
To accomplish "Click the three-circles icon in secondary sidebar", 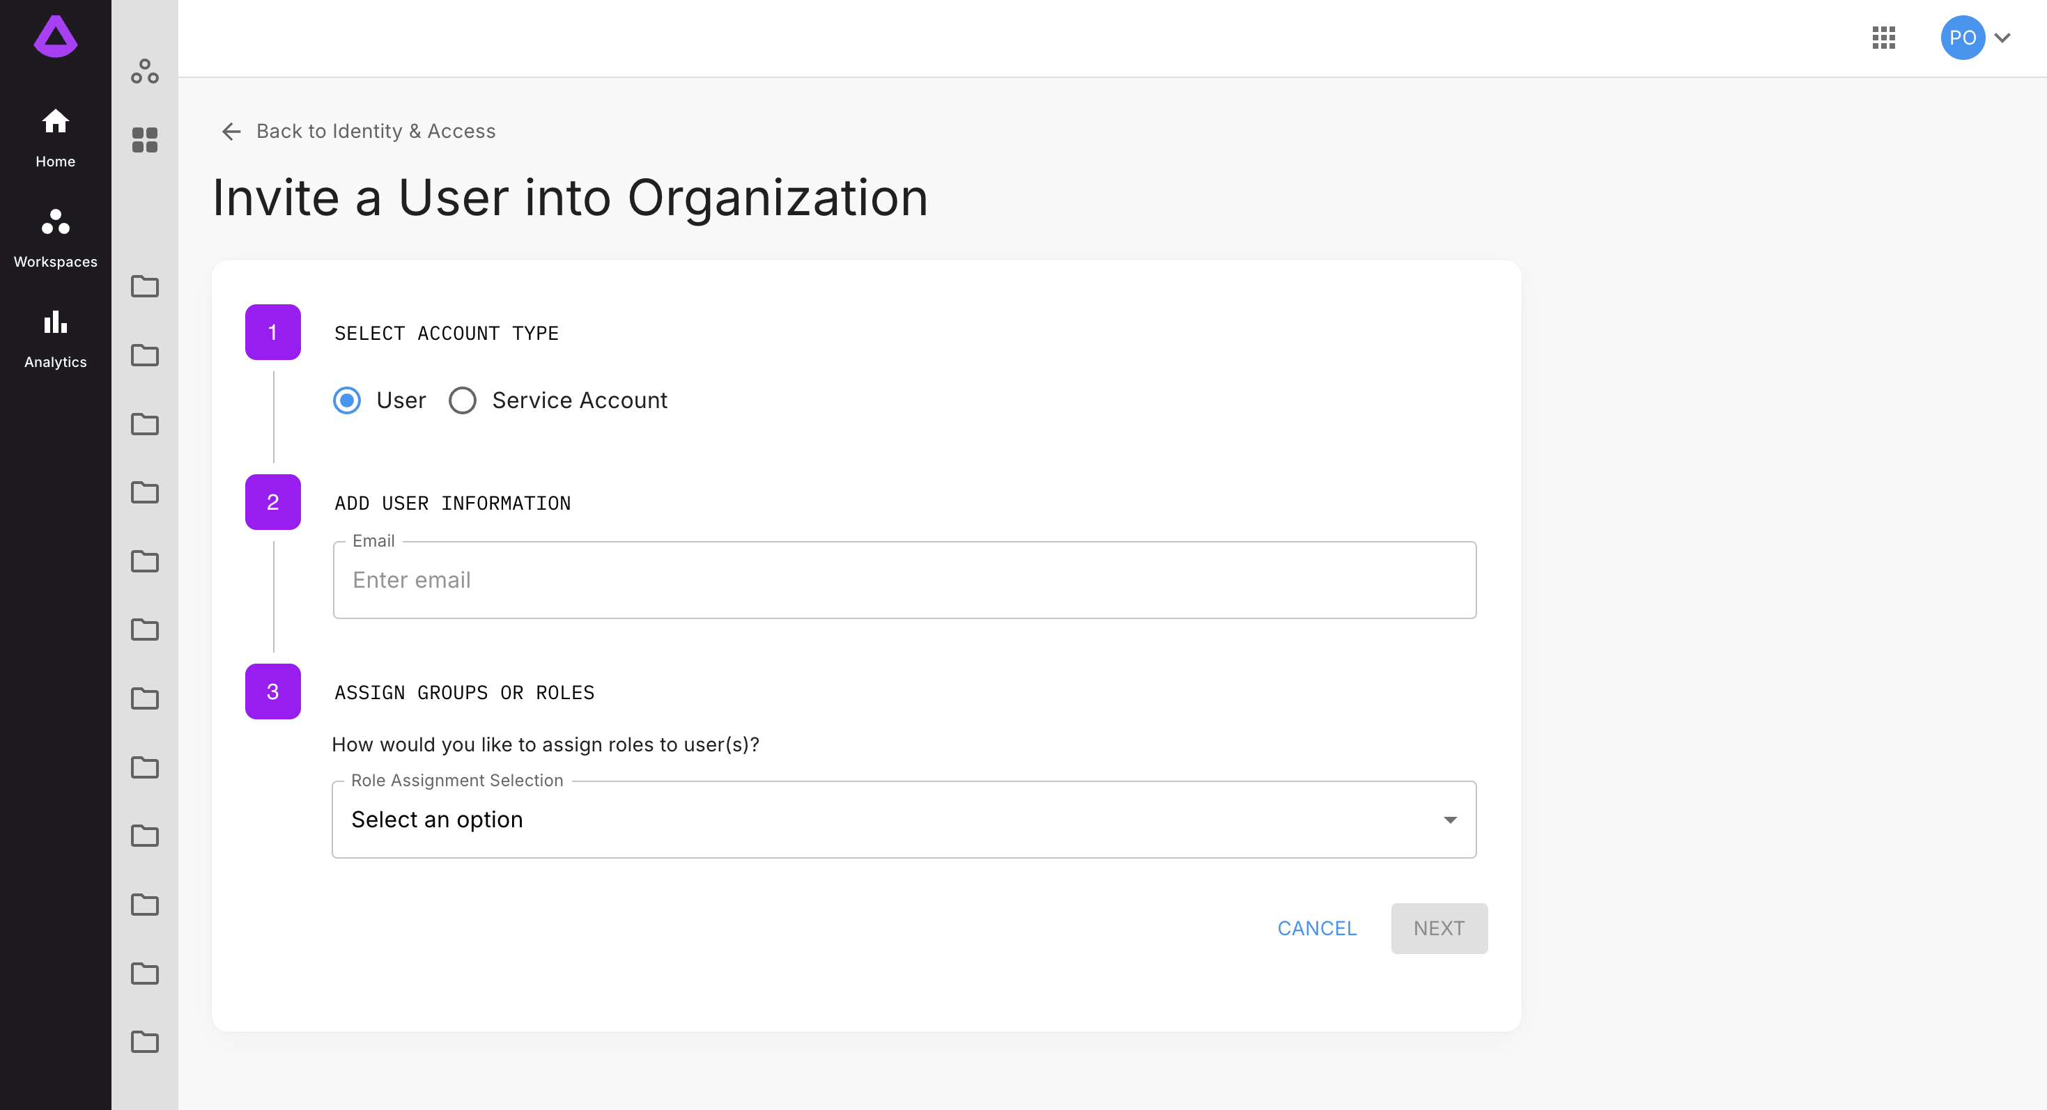I will click(145, 72).
